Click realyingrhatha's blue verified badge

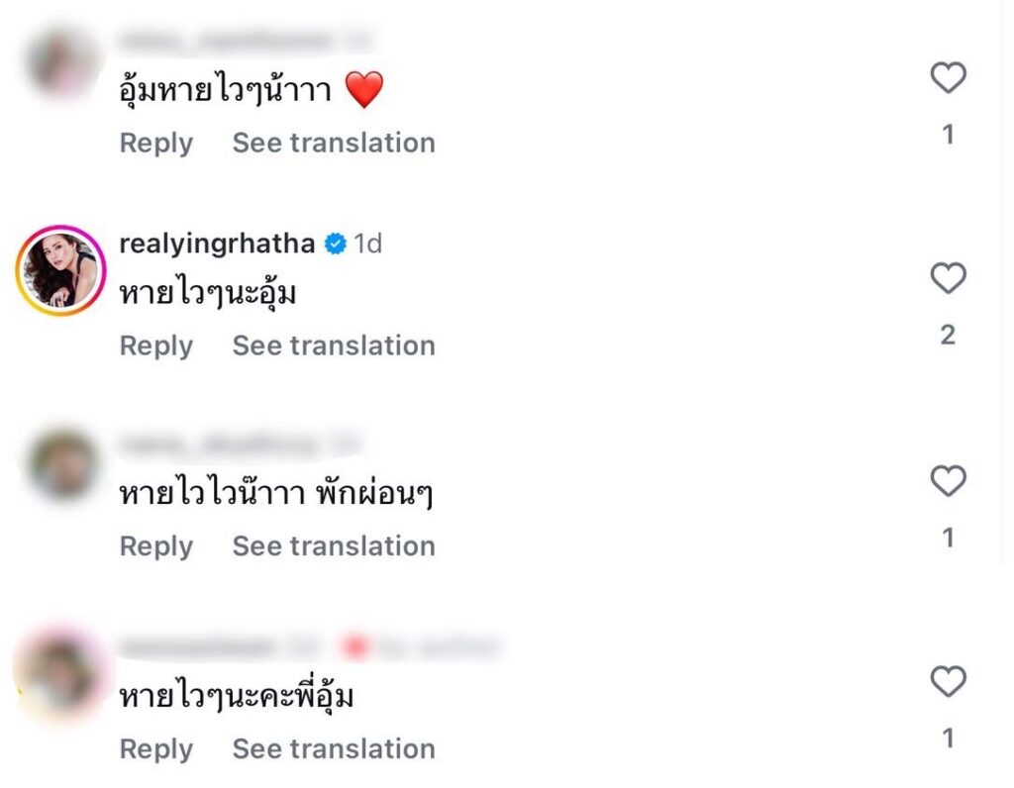336,244
